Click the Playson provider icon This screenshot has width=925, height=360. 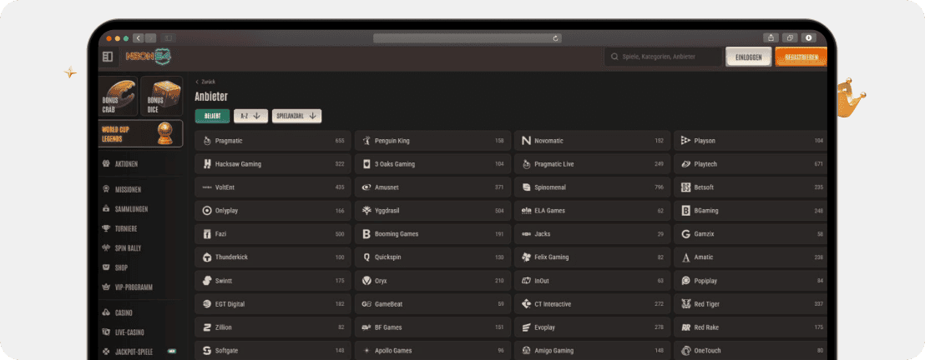pyautogui.click(x=685, y=141)
